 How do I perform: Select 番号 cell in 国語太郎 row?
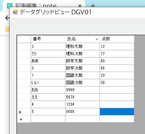point(48,75)
